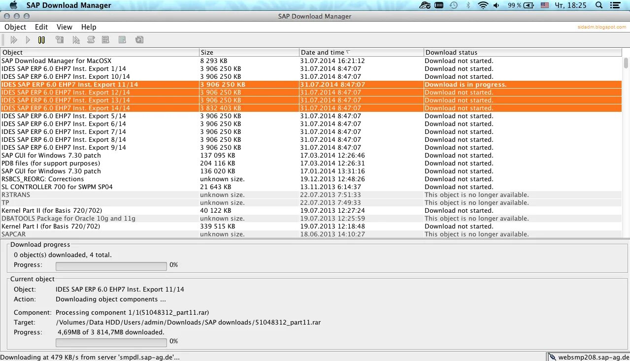This screenshot has width=630, height=361.
Task: Click the clock Чт, 18:25
Action: (x=570, y=5)
